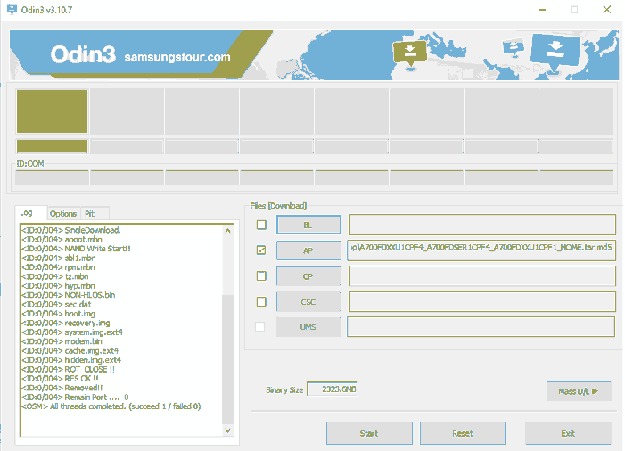The width and height of the screenshot is (625, 451).
Task: Tick the CSC file checkbox
Action: (x=261, y=301)
